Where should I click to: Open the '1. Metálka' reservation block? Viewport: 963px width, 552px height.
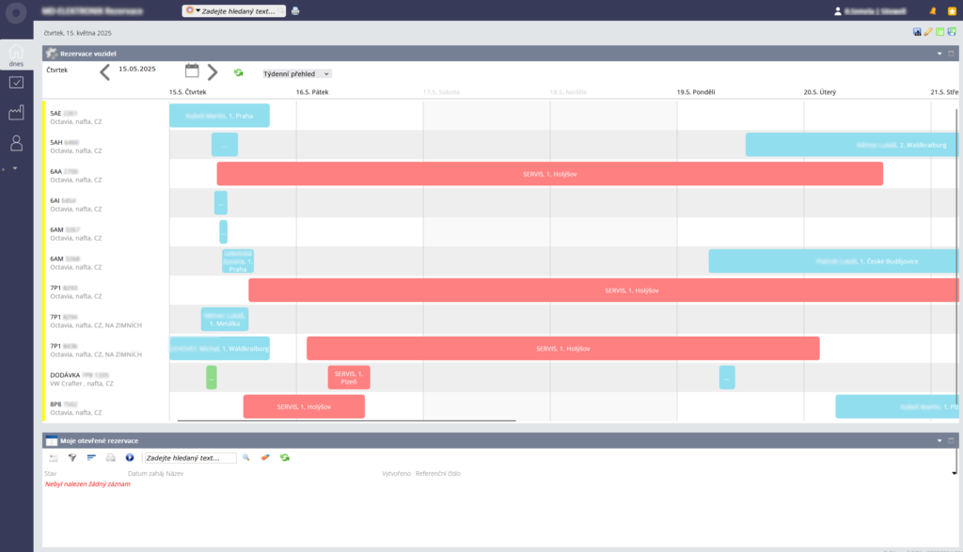tap(225, 320)
